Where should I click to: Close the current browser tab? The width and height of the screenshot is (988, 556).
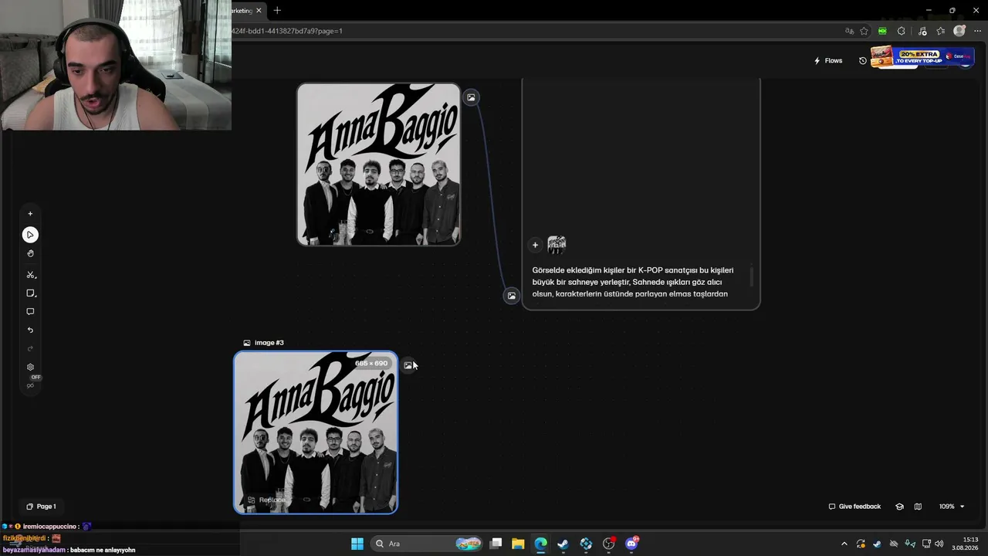tap(259, 11)
